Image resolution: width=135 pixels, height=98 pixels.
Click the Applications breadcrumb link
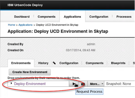(25, 25)
